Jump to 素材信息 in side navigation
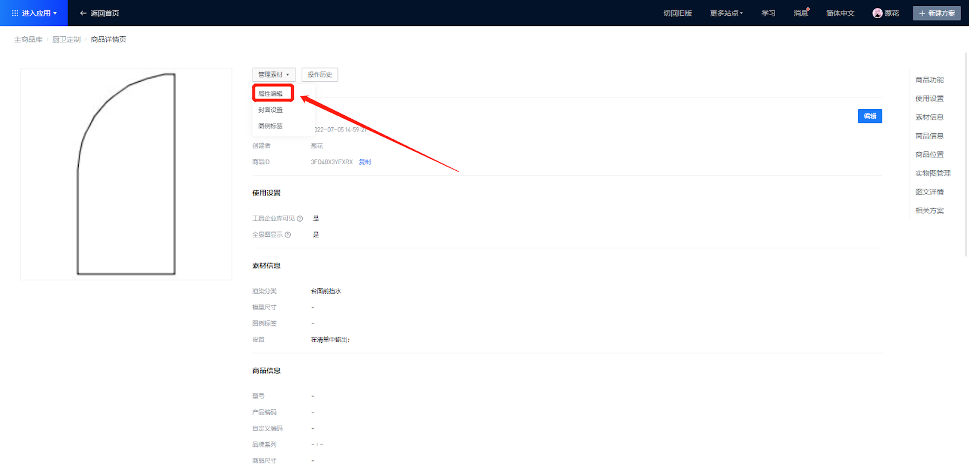969x473 pixels. [x=930, y=117]
